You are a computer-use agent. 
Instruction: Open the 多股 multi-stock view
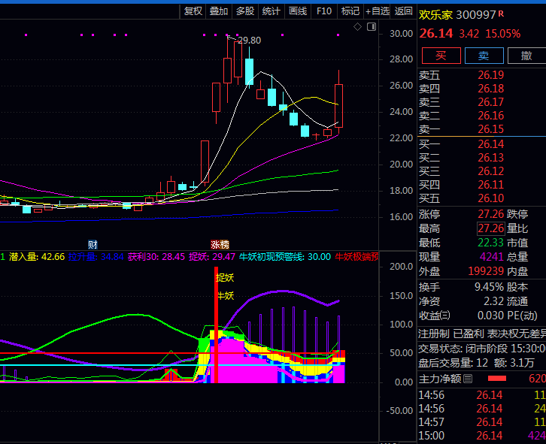pyautogui.click(x=244, y=11)
